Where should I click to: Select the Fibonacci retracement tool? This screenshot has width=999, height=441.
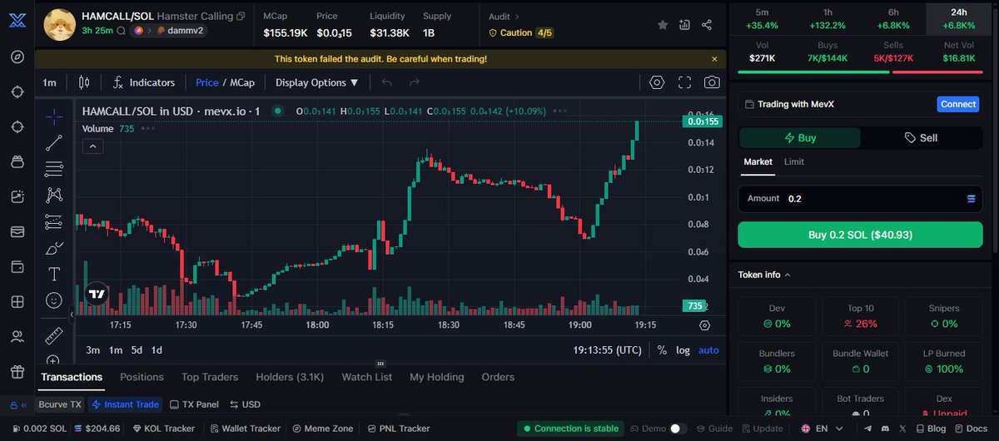click(x=54, y=169)
